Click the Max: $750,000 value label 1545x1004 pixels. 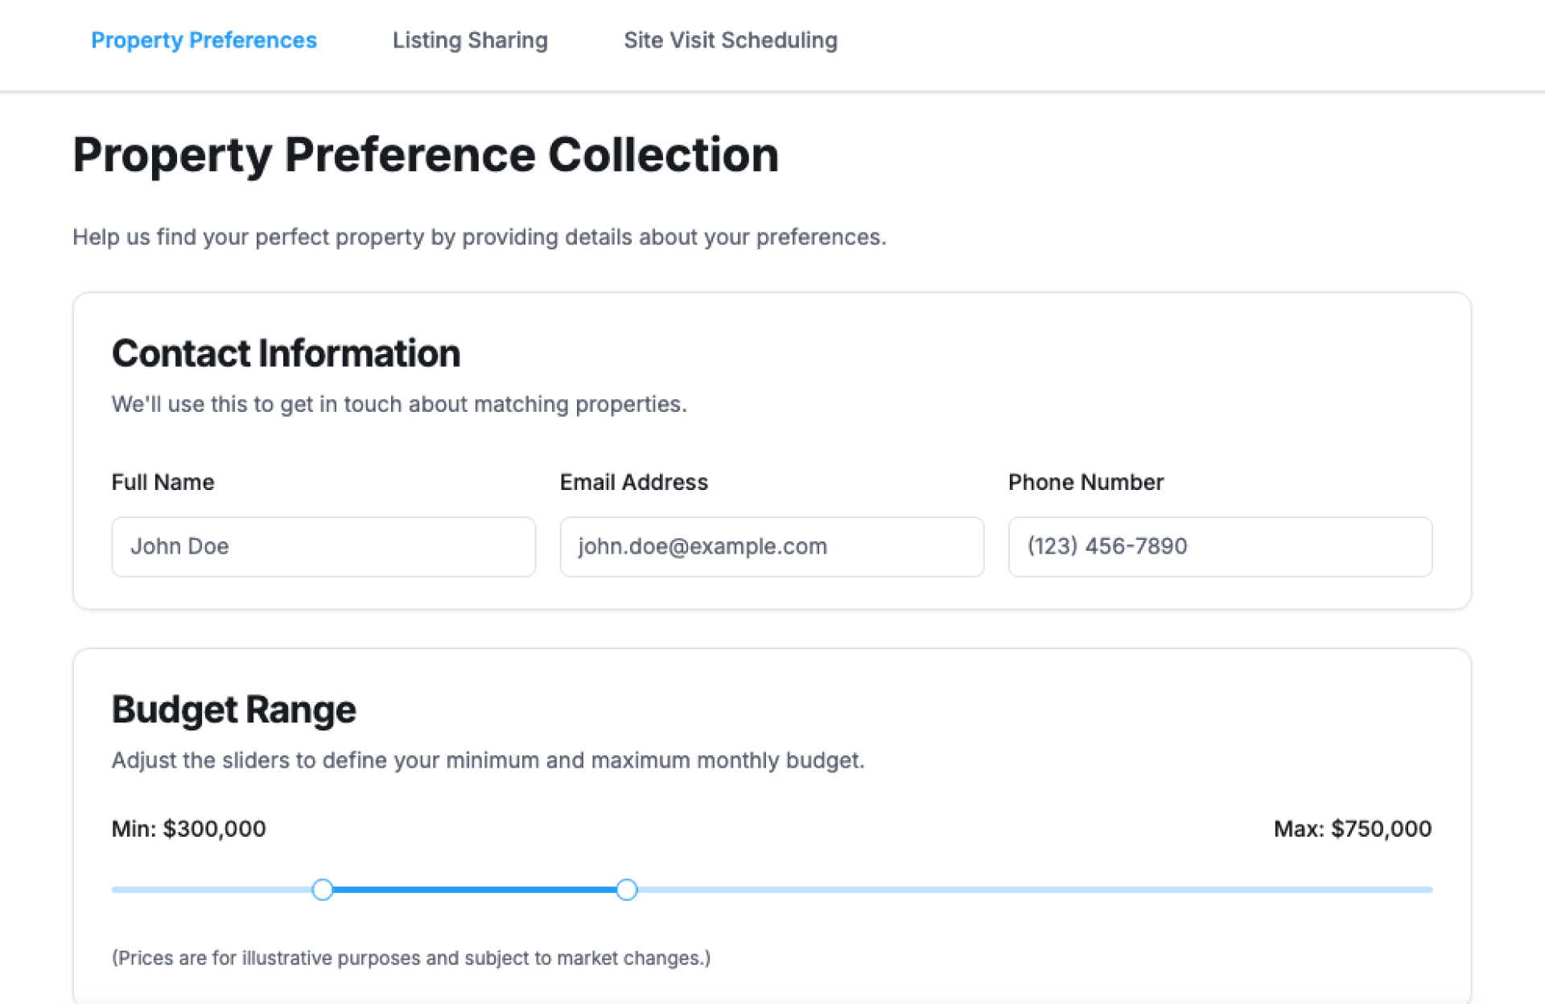pos(1352,829)
